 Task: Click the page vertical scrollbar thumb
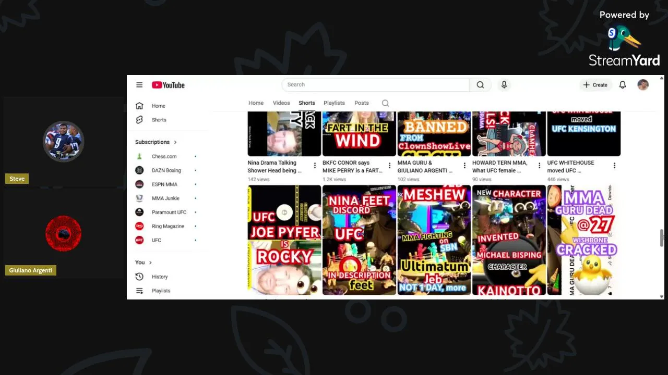(x=662, y=238)
